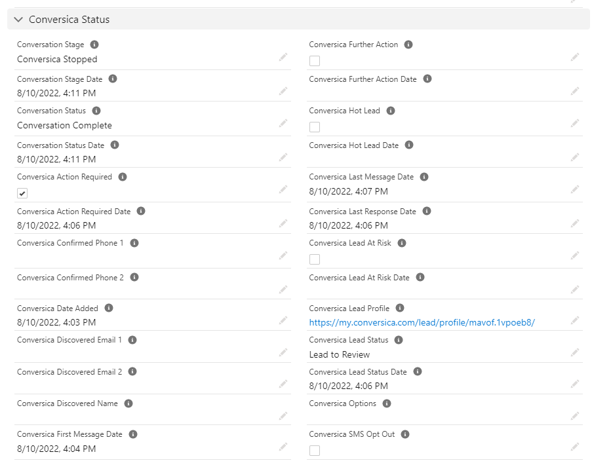592x467 pixels.
Task: Show info for Conversica SMS Opt Out
Action: coord(405,434)
